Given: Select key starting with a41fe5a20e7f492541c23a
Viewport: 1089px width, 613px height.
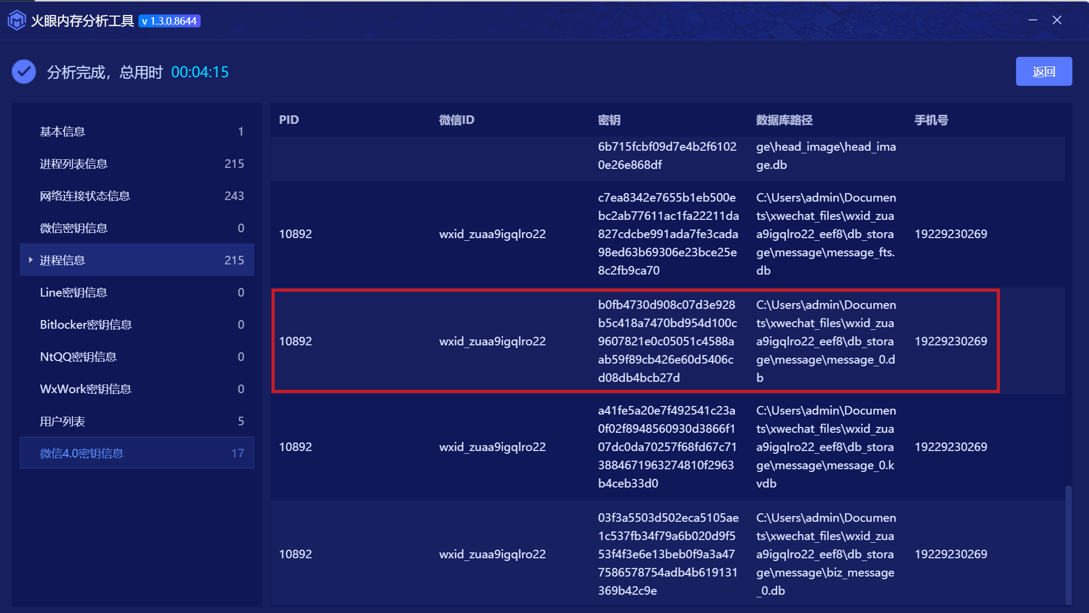Looking at the screenshot, I should point(667,447).
